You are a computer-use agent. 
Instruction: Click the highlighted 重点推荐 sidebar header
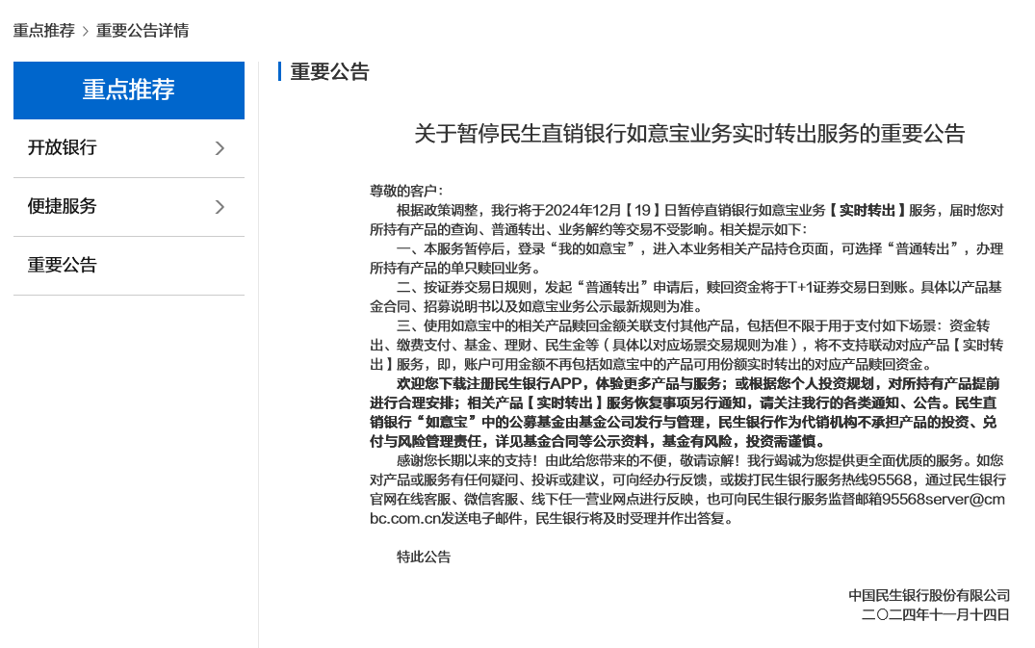tap(129, 90)
